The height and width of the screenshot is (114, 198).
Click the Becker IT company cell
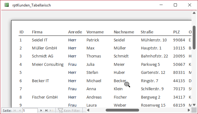(x=40, y=81)
